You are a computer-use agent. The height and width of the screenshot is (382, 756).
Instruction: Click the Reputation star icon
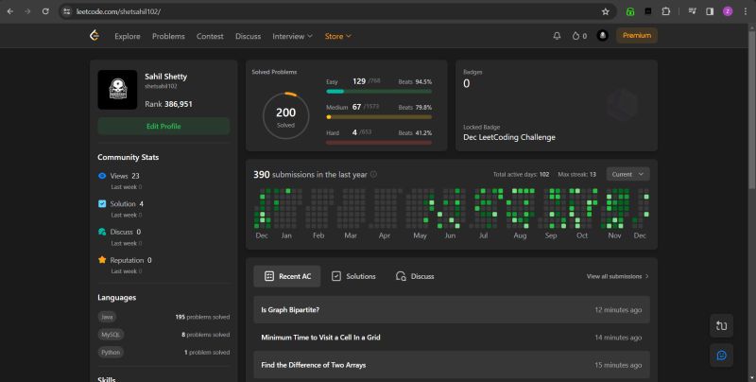[x=102, y=259]
